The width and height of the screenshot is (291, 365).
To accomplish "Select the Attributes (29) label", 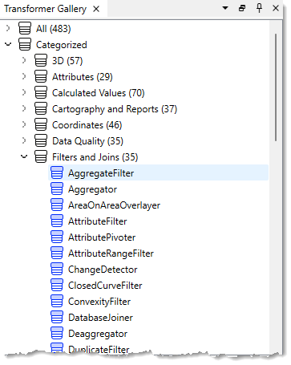I will point(83,77).
